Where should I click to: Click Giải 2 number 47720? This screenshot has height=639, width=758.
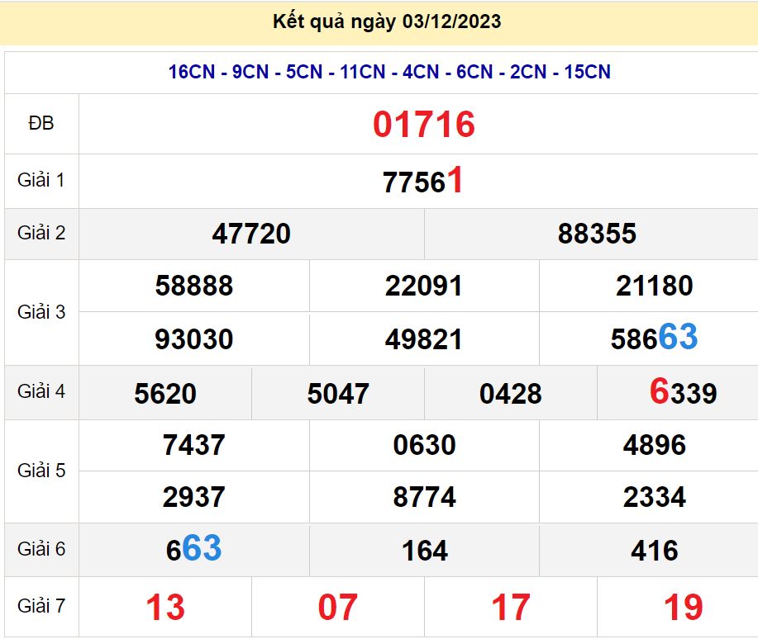[x=251, y=234]
